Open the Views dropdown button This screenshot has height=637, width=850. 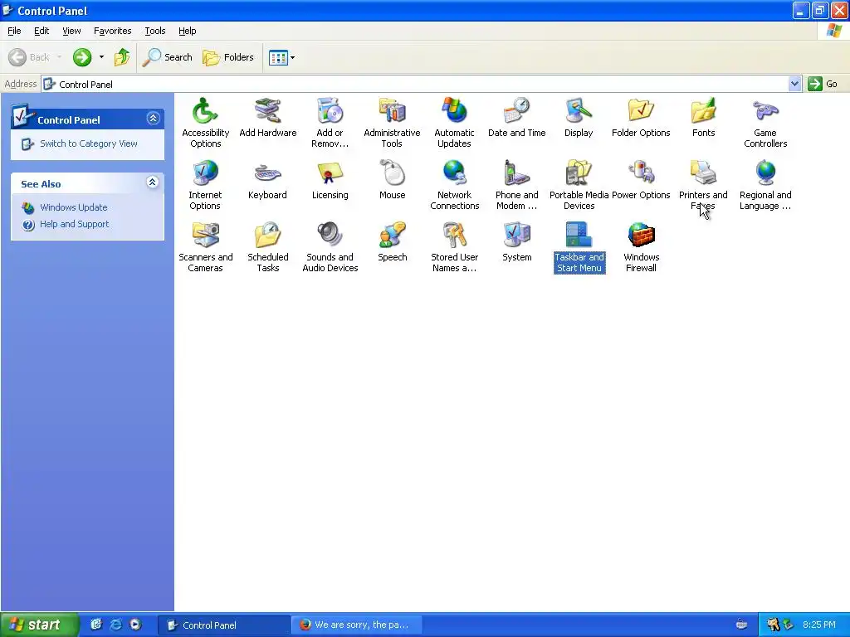coord(282,57)
